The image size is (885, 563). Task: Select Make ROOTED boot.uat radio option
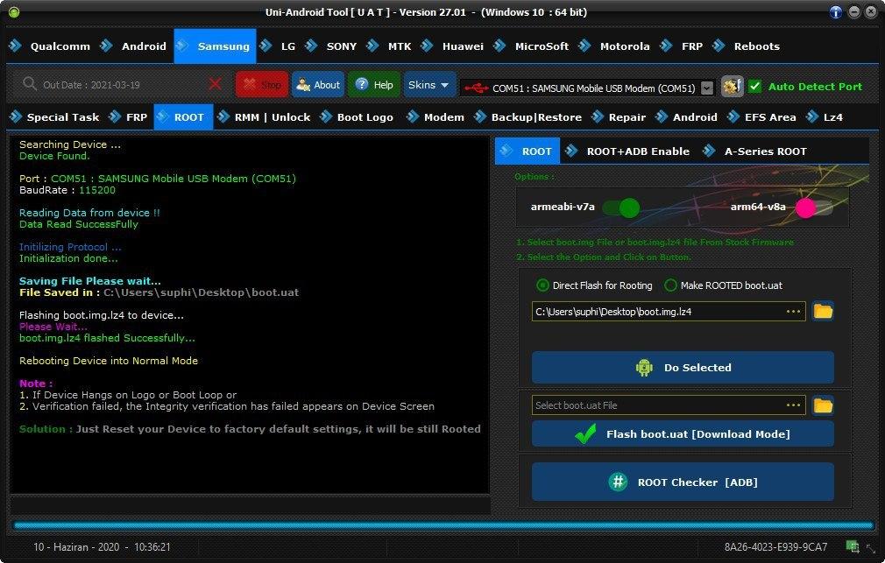[670, 285]
